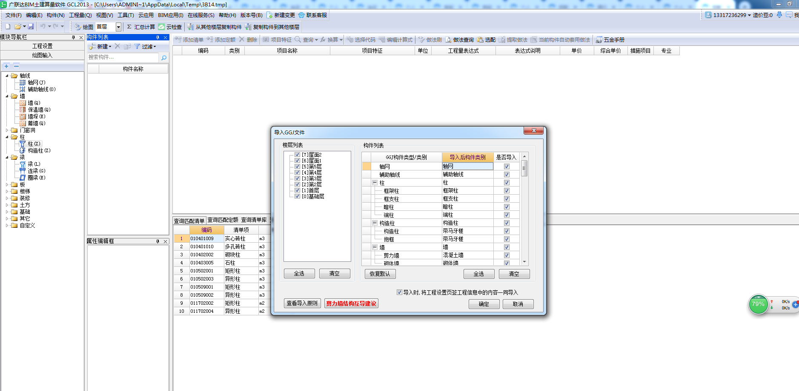Click 恢复默认 button
This screenshot has width=799, height=391.
click(380, 274)
